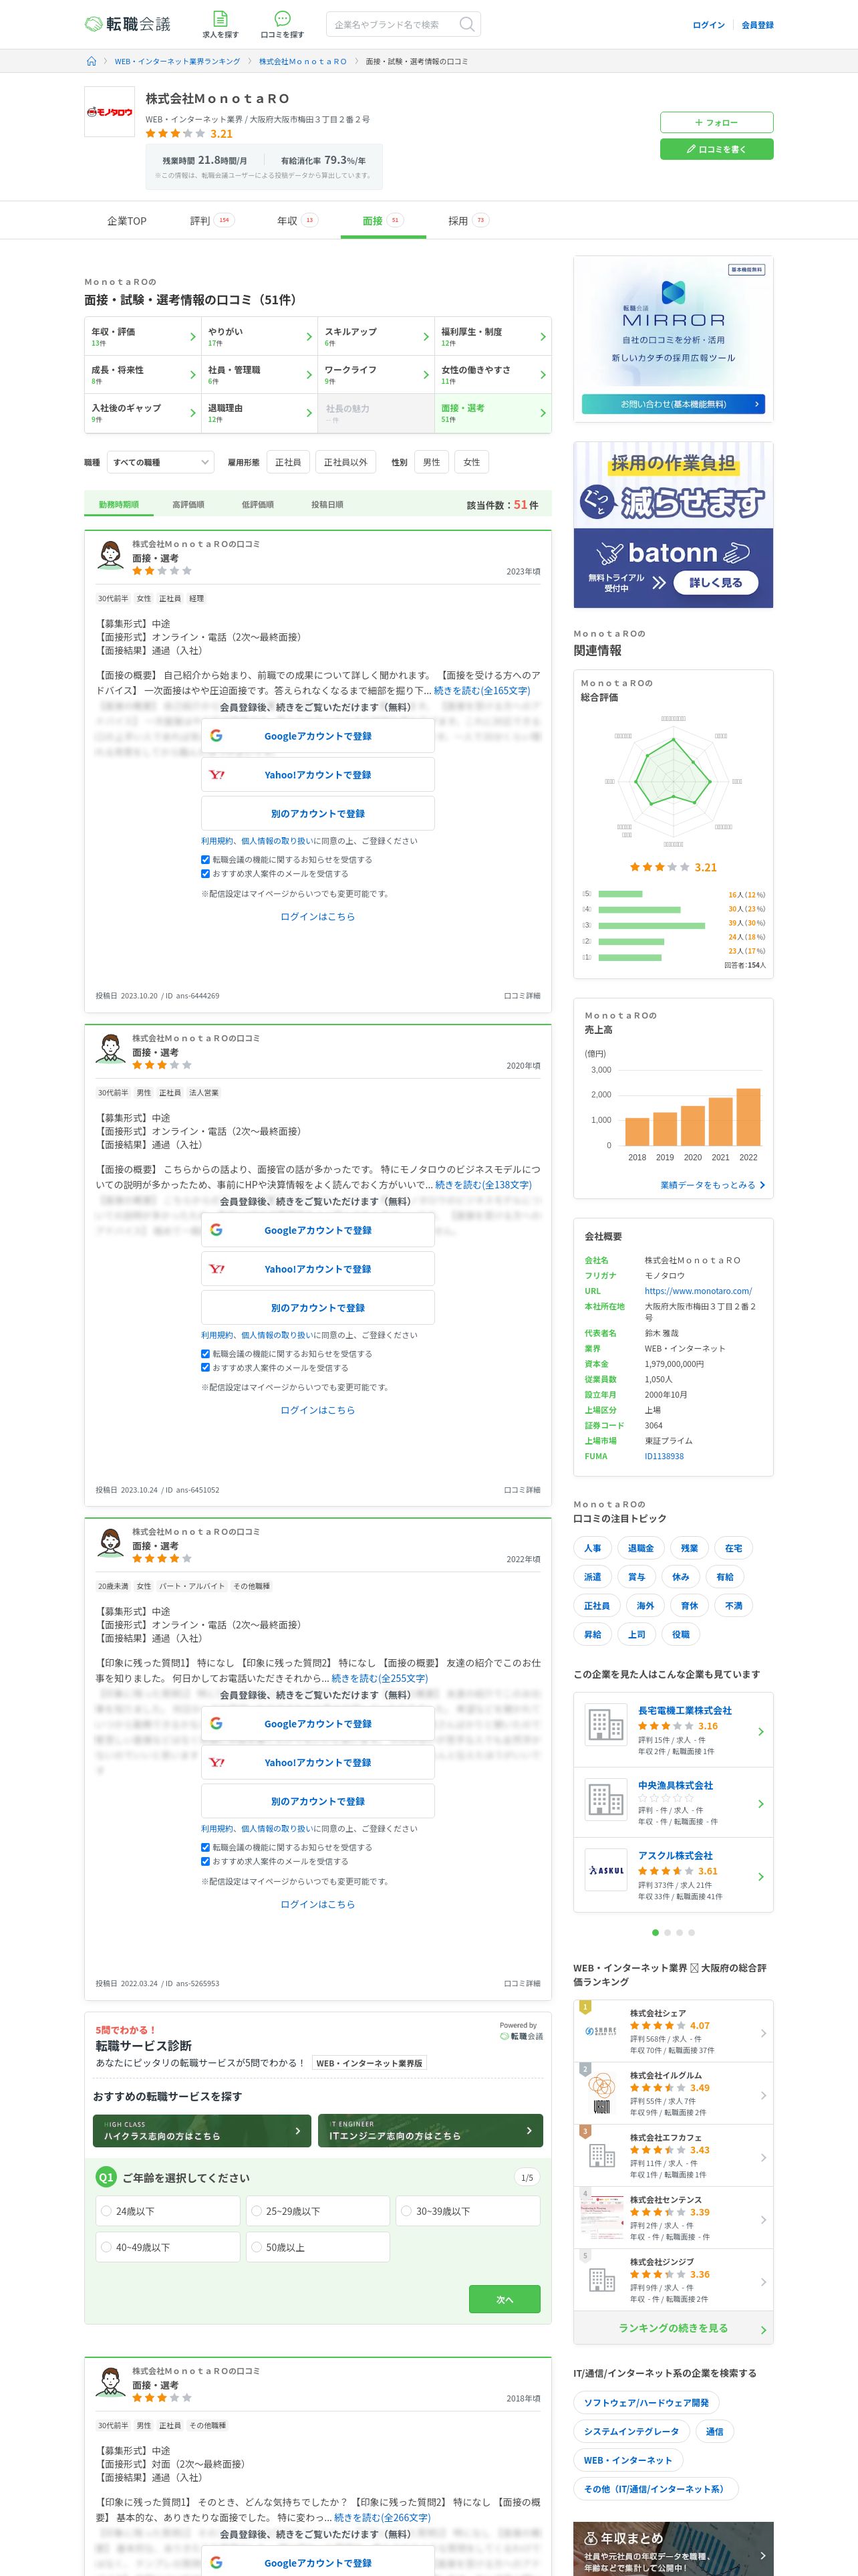Image resolution: width=858 pixels, height=2576 pixels.
Task: Switch to the 年収 tab
Action: coord(297,221)
